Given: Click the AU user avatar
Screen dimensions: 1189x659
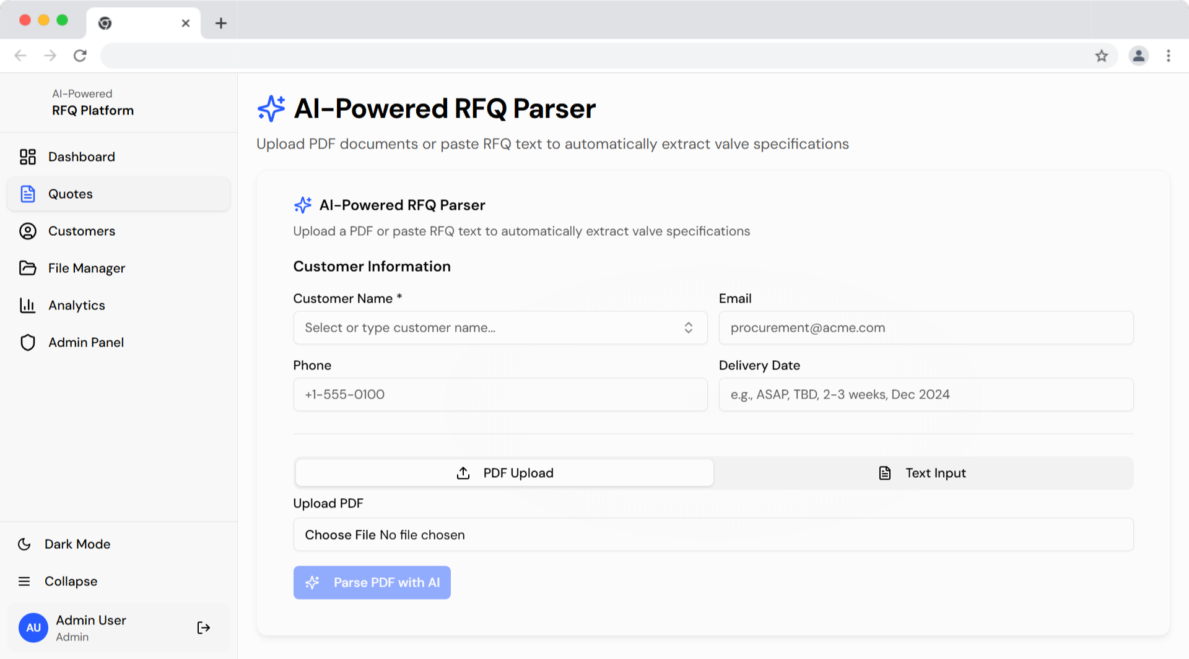Looking at the screenshot, I should point(33,627).
